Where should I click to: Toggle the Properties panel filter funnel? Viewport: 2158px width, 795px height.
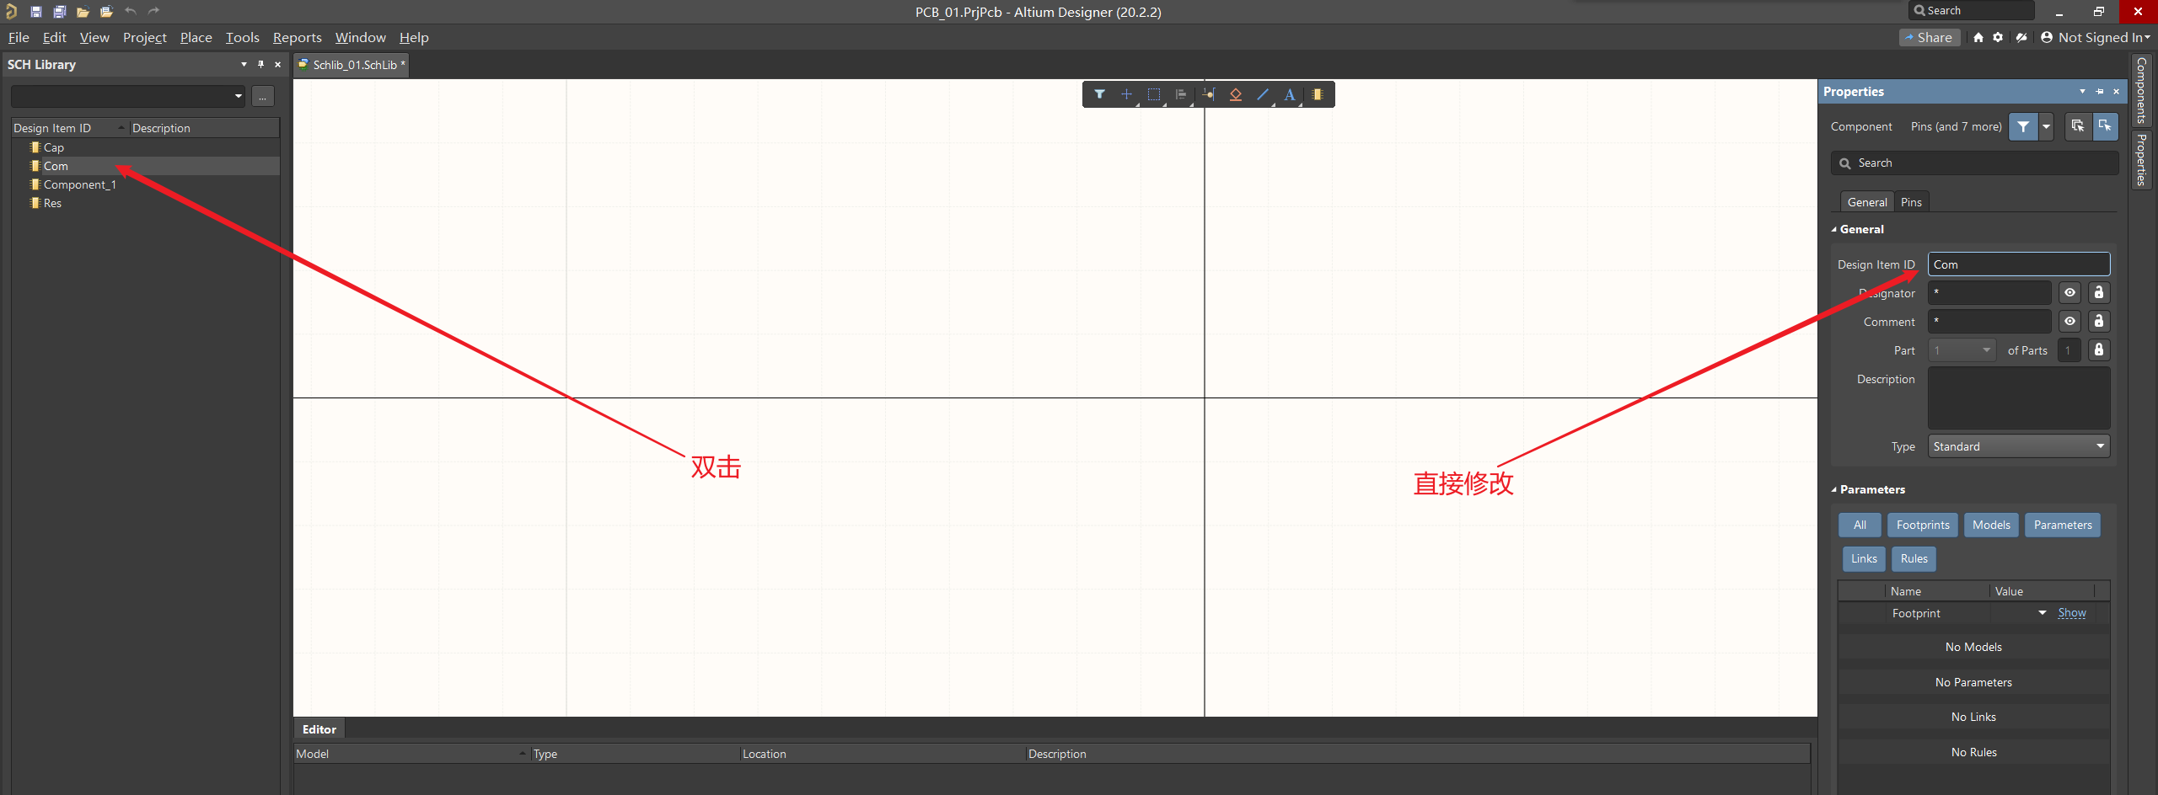(x=2023, y=126)
